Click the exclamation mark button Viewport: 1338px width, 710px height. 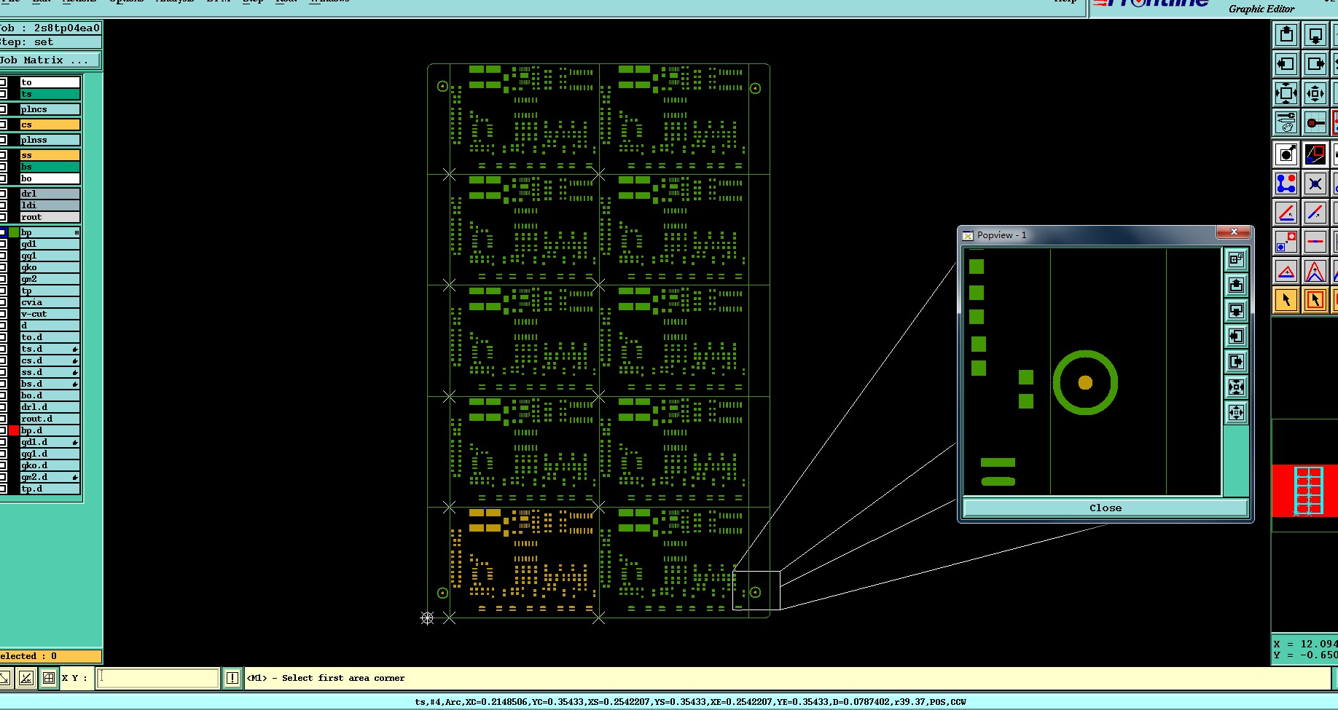point(232,678)
